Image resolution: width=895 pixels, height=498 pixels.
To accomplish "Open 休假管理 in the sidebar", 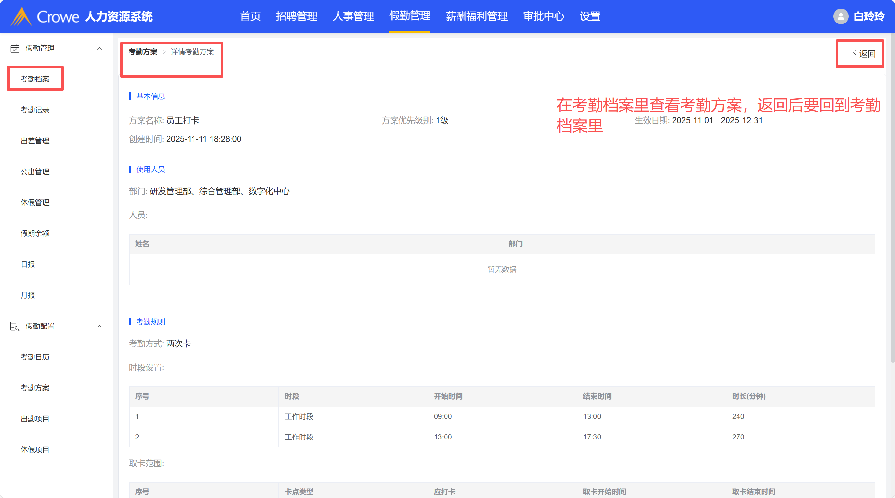I will 35,202.
